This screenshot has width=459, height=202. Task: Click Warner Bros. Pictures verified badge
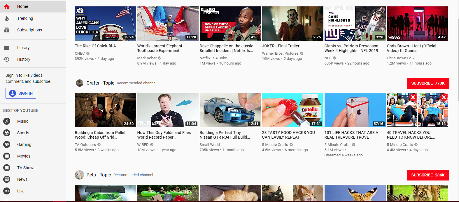(x=302, y=53)
